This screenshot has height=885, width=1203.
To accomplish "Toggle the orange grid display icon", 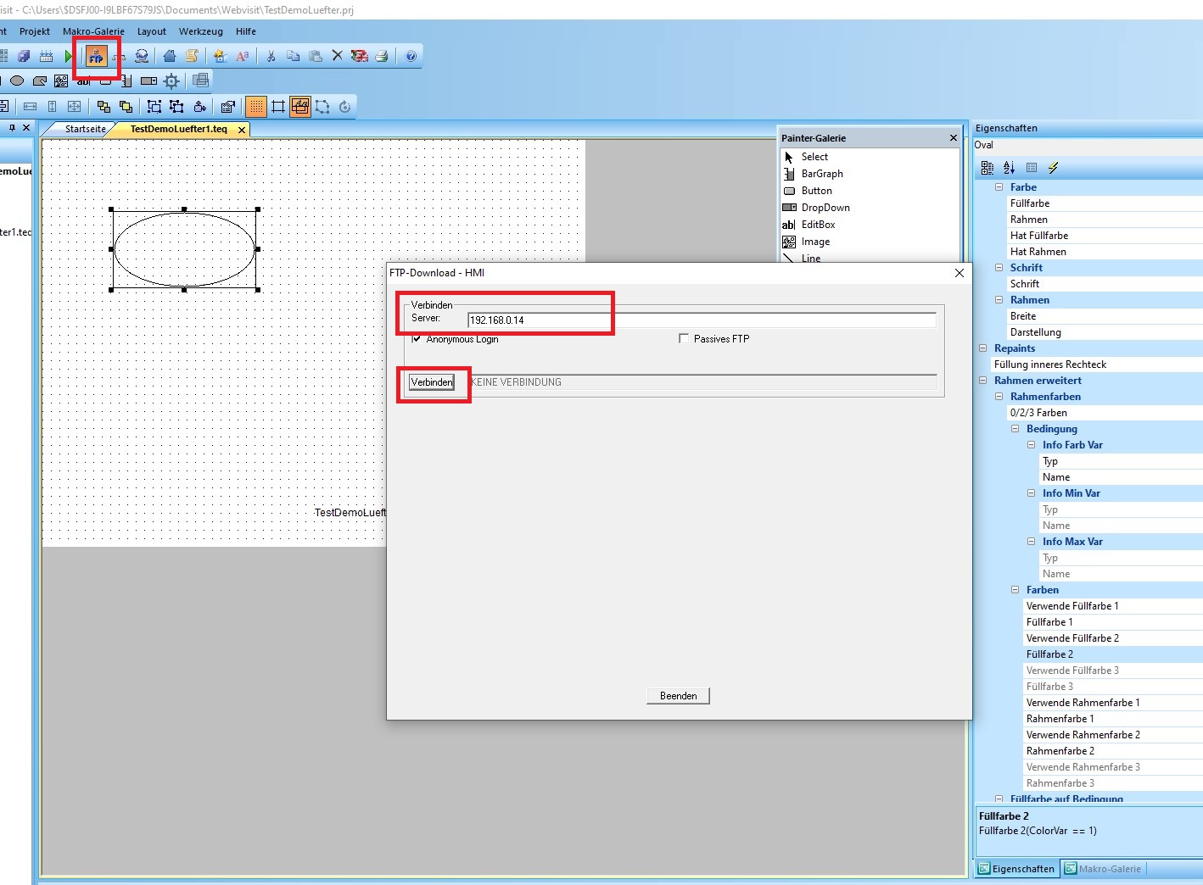I will click(255, 107).
